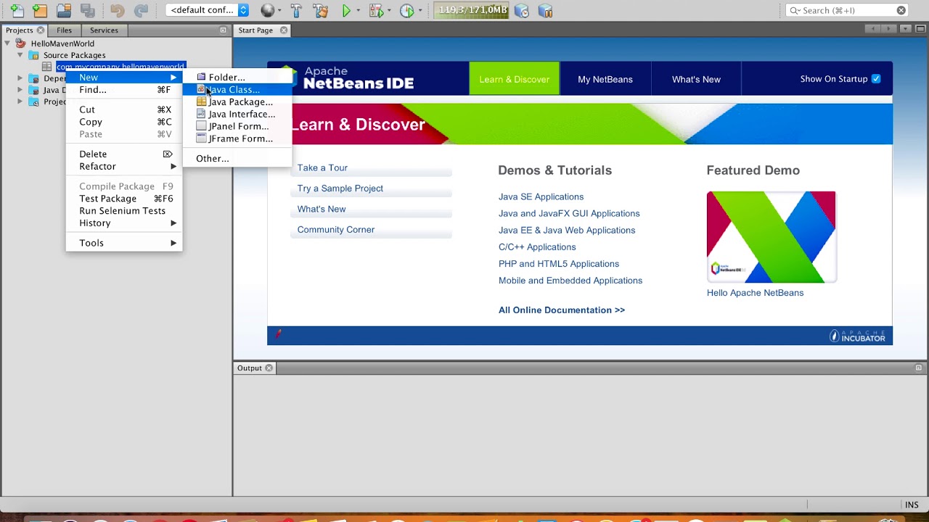Open the Run Project dropdown arrow
The width and height of the screenshot is (929, 522).
359,11
